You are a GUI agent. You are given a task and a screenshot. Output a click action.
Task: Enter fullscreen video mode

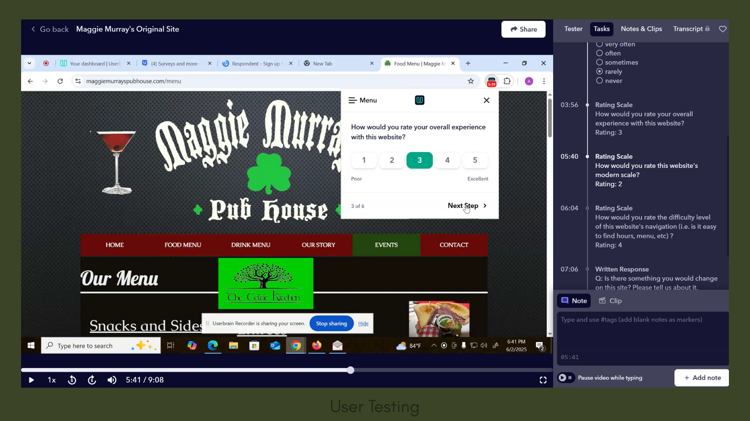543,380
